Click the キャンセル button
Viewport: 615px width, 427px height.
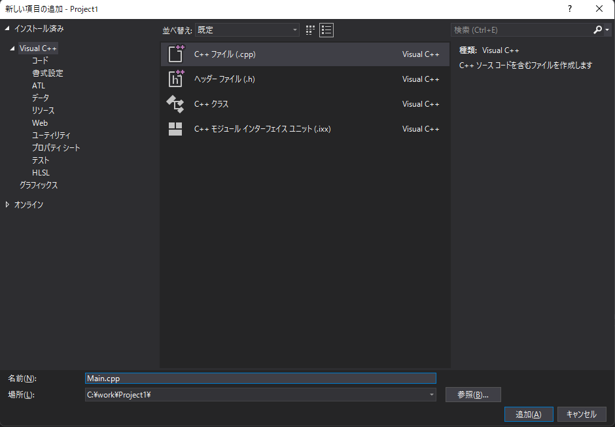tap(581, 414)
